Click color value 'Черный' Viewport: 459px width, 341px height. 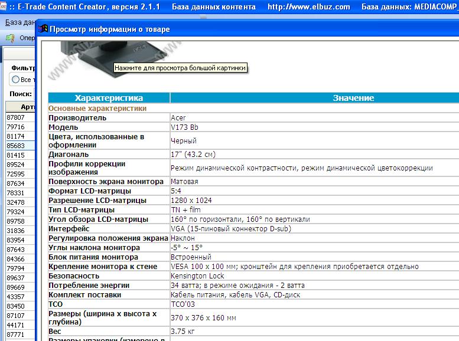184,140
